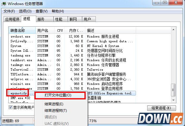Click the 4,332 K memory value
Screen dimensions: 185x126
point(77,79)
